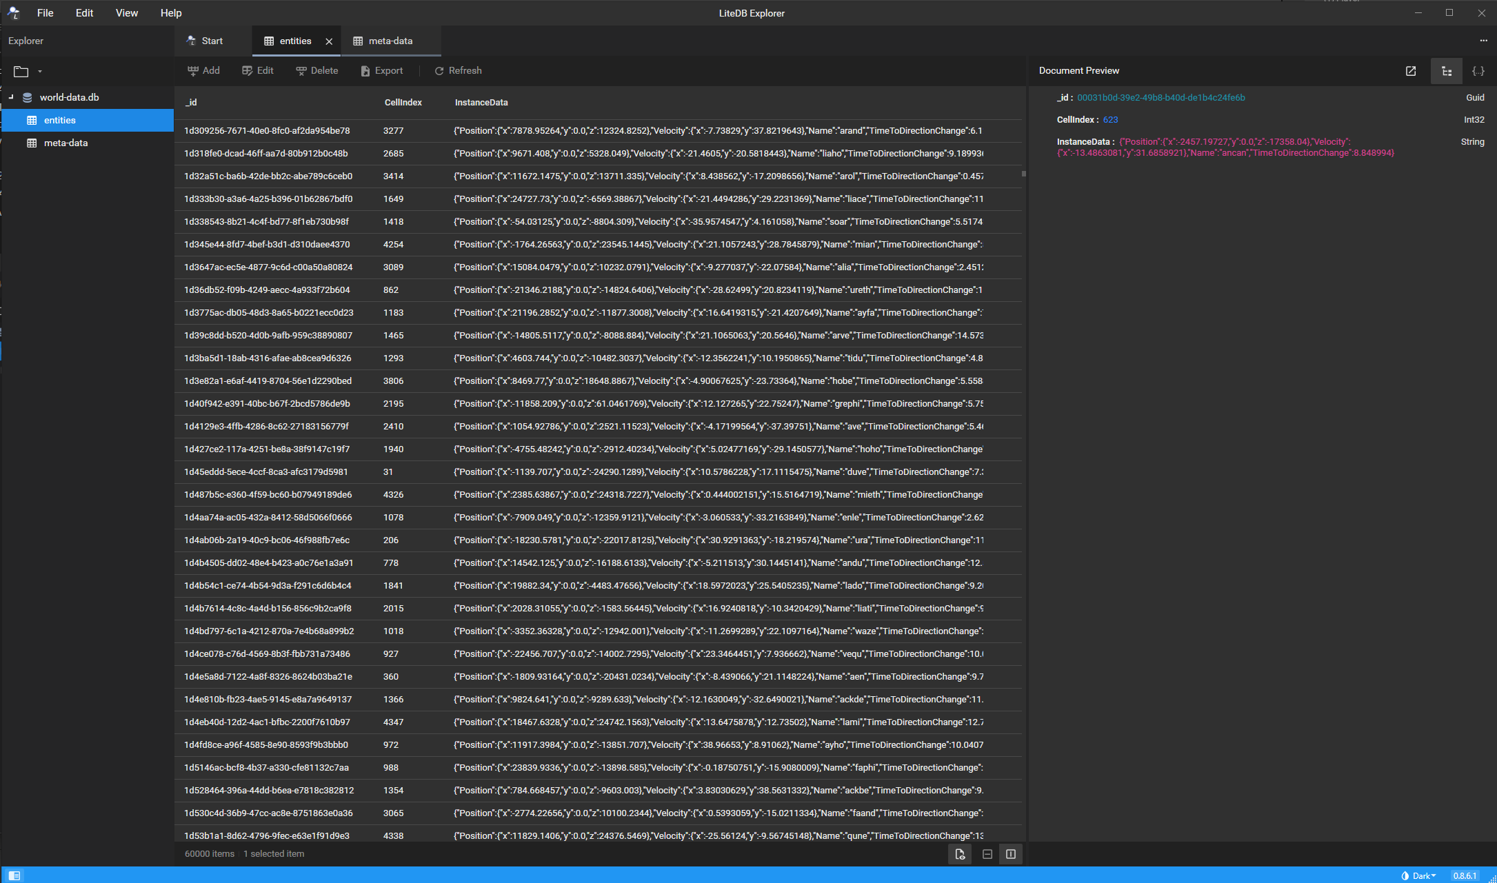Viewport: 1497px width, 883px height.
Task: Click the table vertical scrollbar thumb
Action: (x=1024, y=174)
